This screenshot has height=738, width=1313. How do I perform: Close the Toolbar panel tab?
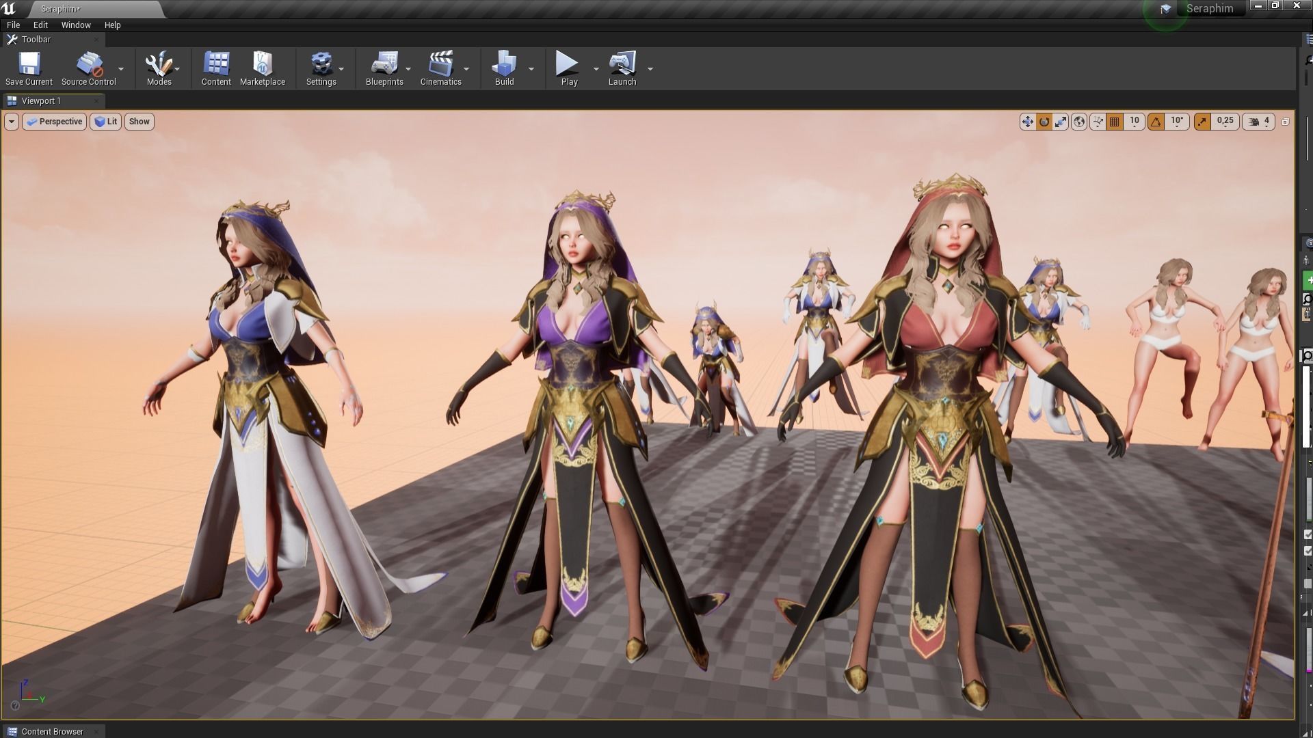[96, 40]
